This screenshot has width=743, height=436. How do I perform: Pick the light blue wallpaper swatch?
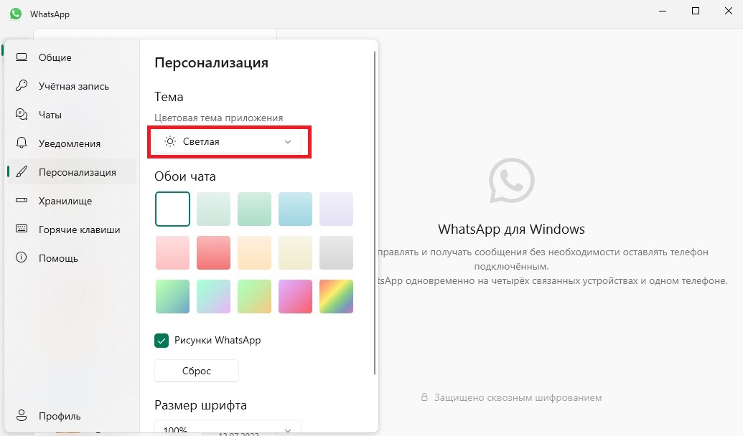click(295, 209)
